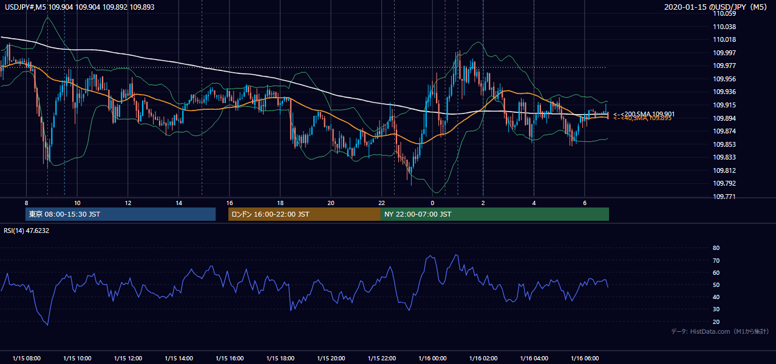Click hour tick 22 under price chart
Viewport: 776px width, 364px height.
[x=382, y=203]
